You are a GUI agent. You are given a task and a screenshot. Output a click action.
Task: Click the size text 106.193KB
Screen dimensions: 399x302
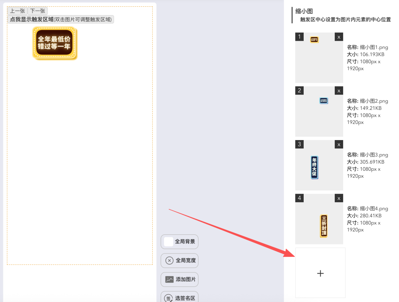[x=372, y=54]
